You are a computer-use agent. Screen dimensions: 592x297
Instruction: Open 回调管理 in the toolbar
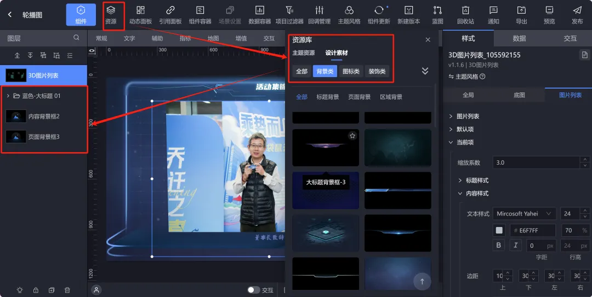tap(320, 15)
